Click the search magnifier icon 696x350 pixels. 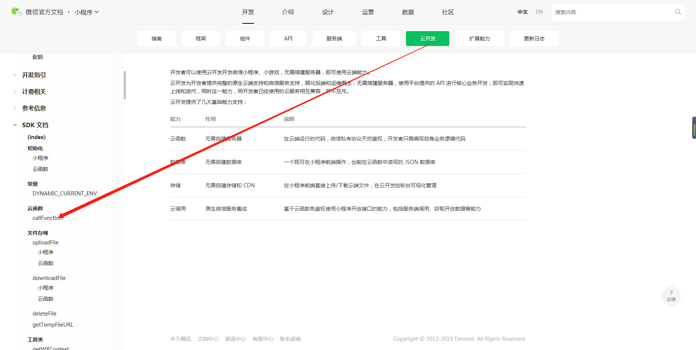tap(678, 12)
